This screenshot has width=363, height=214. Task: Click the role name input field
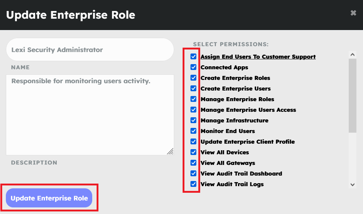point(90,50)
